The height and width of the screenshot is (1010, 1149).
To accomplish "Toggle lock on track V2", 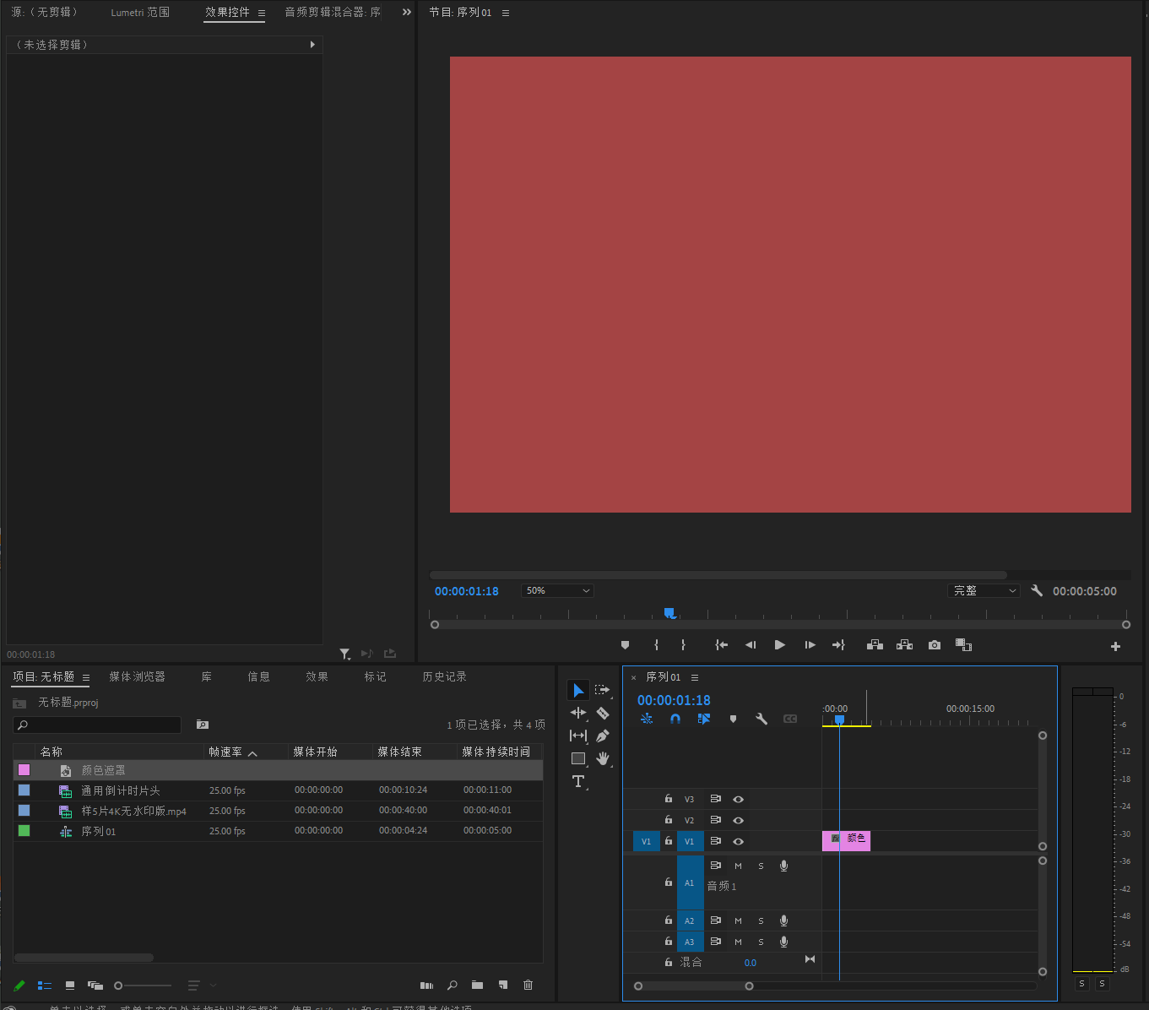I will (x=669, y=820).
